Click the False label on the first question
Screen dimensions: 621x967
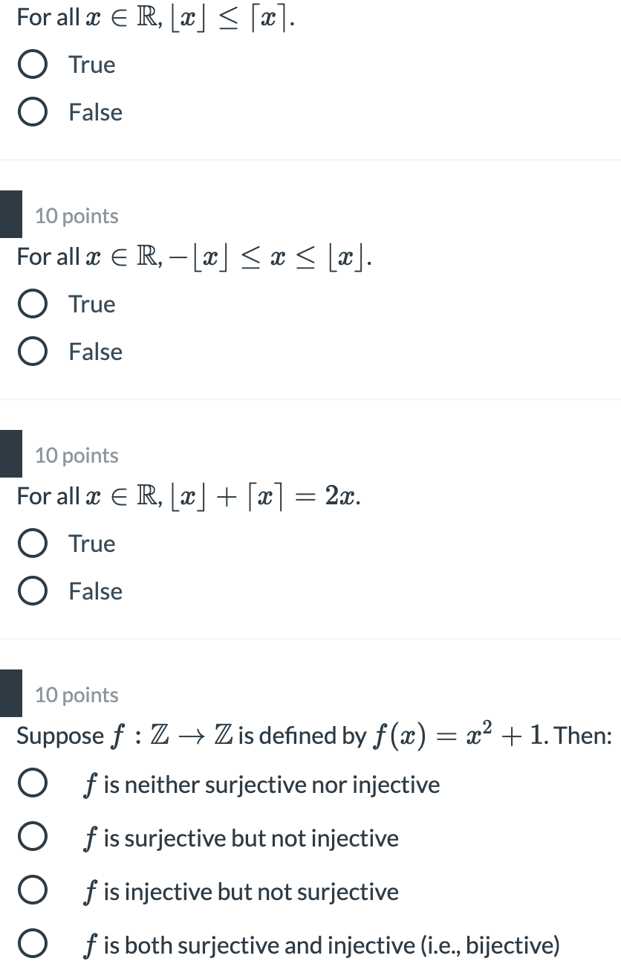coord(95,112)
